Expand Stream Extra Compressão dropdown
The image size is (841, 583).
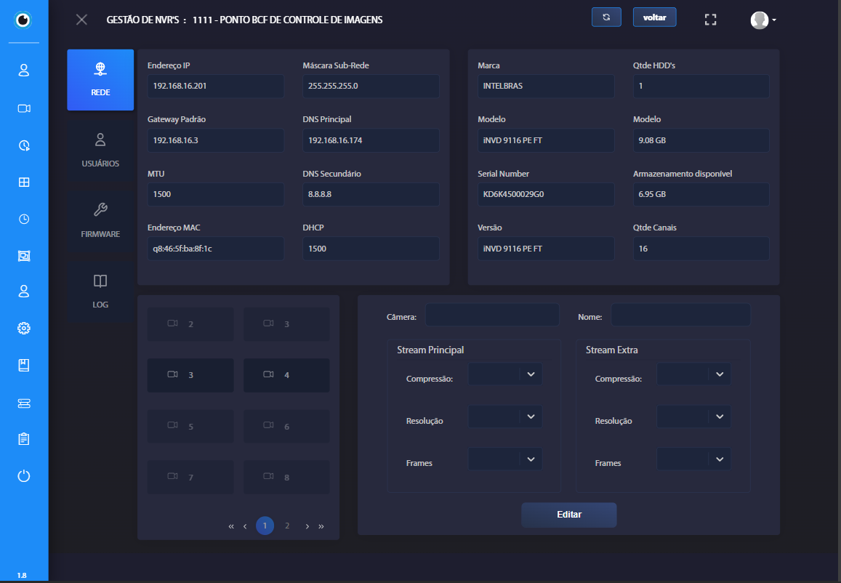[693, 374]
